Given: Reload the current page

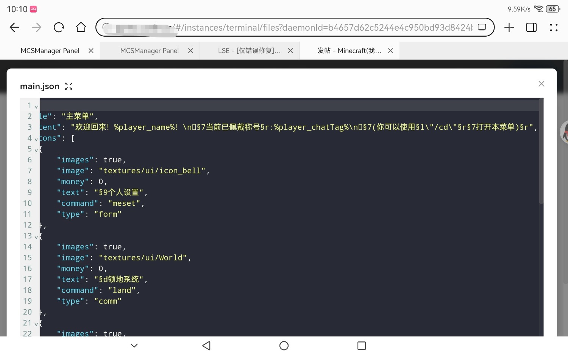Looking at the screenshot, I should point(59,27).
